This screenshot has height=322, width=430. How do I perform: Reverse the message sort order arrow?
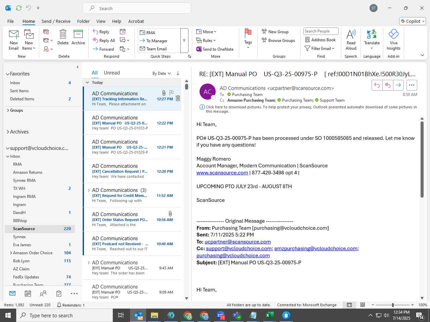click(x=178, y=73)
